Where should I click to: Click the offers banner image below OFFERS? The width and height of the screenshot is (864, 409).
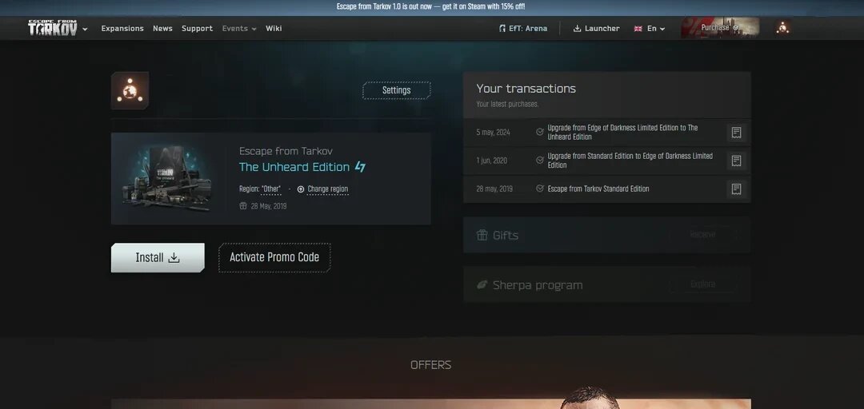click(x=431, y=397)
